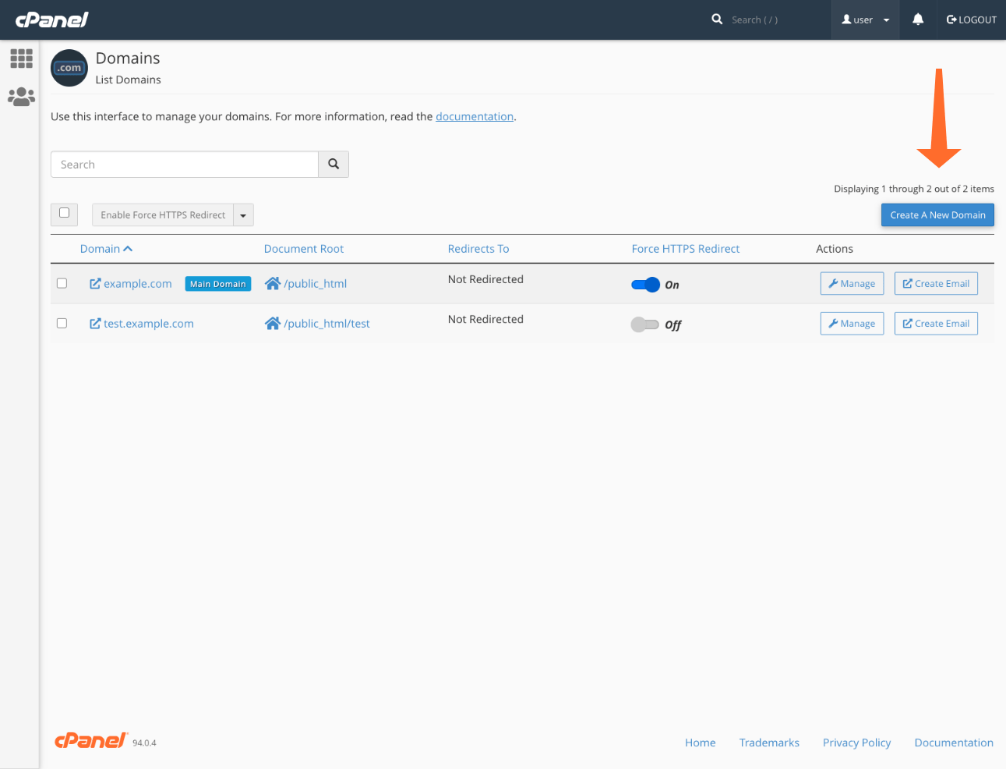Open the documentation link in the description
The image size is (1006, 769).
click(x=475, y=116)
